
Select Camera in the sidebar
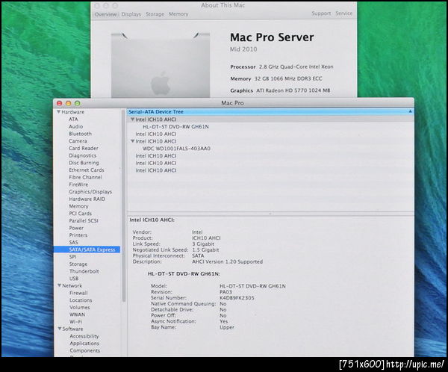point(78,141)
